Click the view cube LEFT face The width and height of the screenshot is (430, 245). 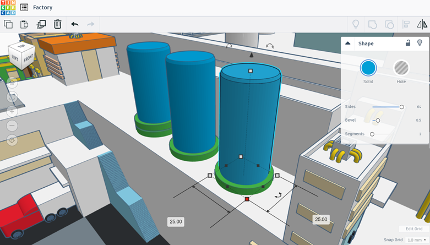(15, 58)
